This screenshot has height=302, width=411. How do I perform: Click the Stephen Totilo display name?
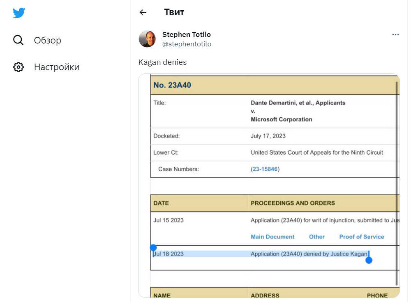186,34
